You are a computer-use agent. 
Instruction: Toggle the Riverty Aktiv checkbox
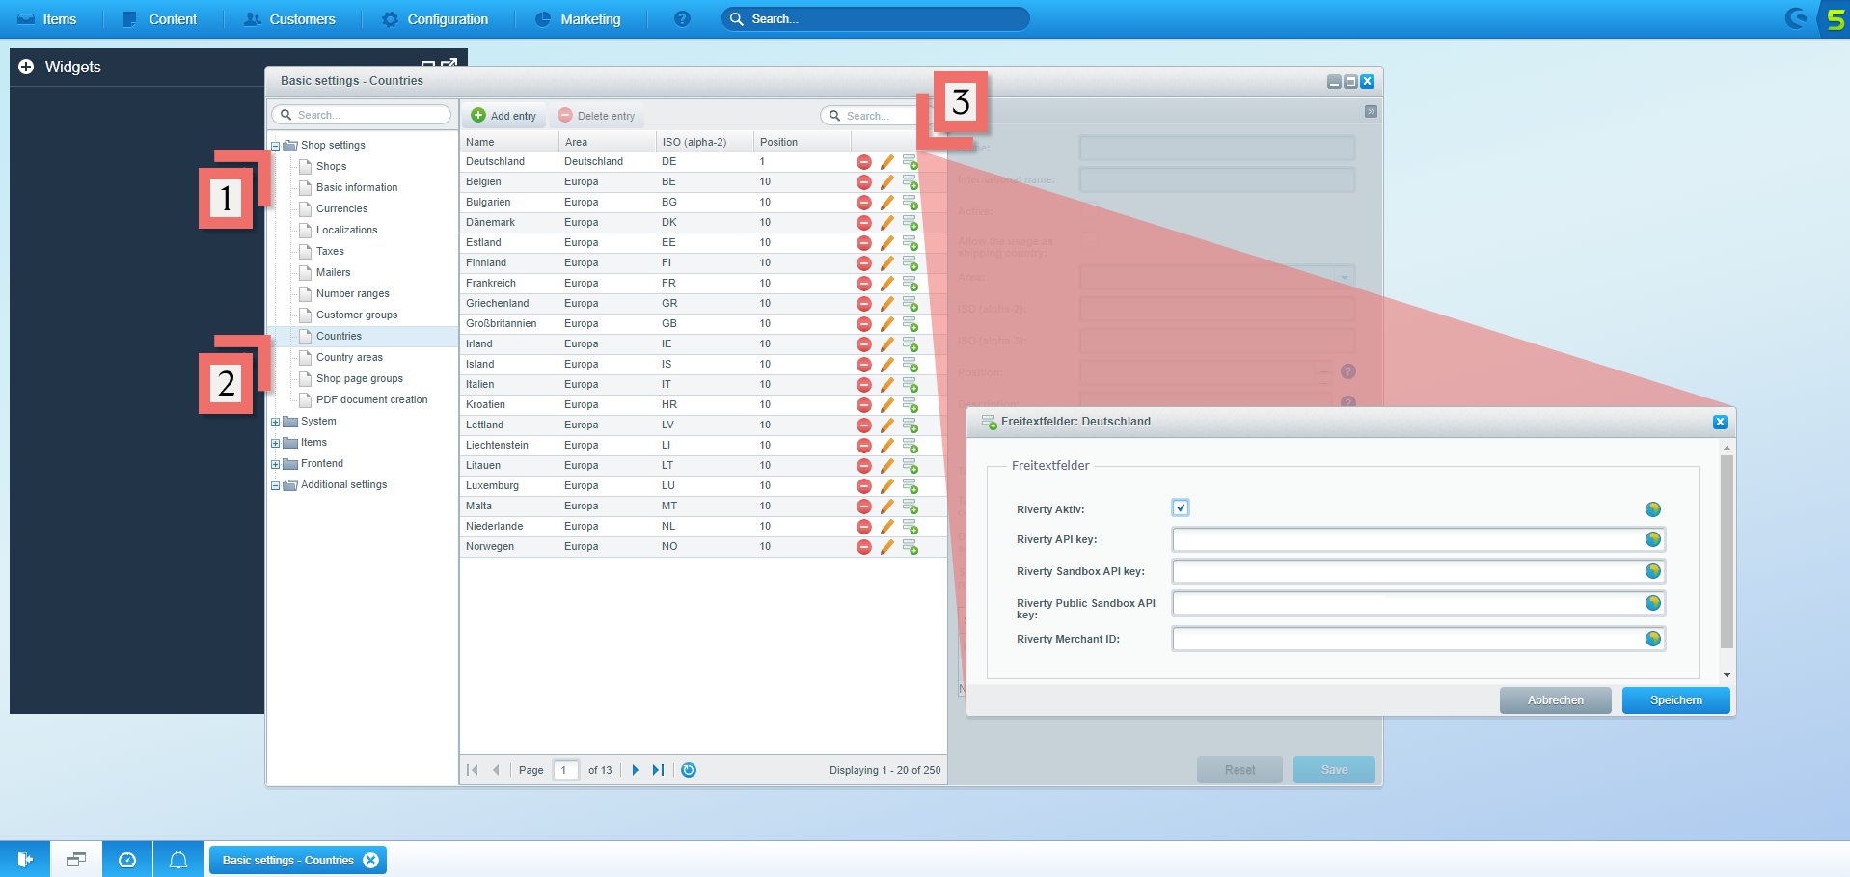pos(1181,507)
